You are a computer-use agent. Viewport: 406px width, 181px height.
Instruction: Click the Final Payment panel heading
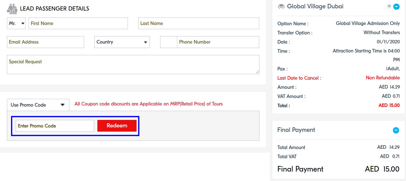point(296,130)
